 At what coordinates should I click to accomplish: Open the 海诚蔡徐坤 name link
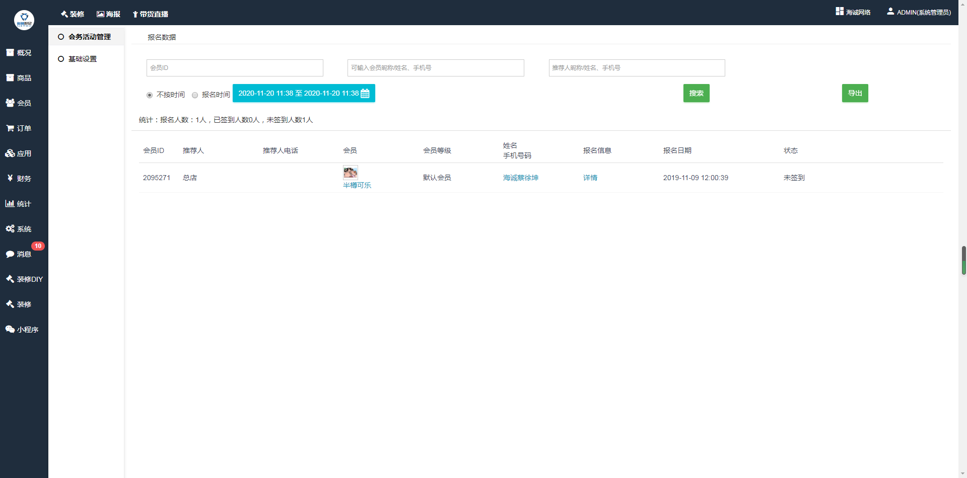pos(521,178)
